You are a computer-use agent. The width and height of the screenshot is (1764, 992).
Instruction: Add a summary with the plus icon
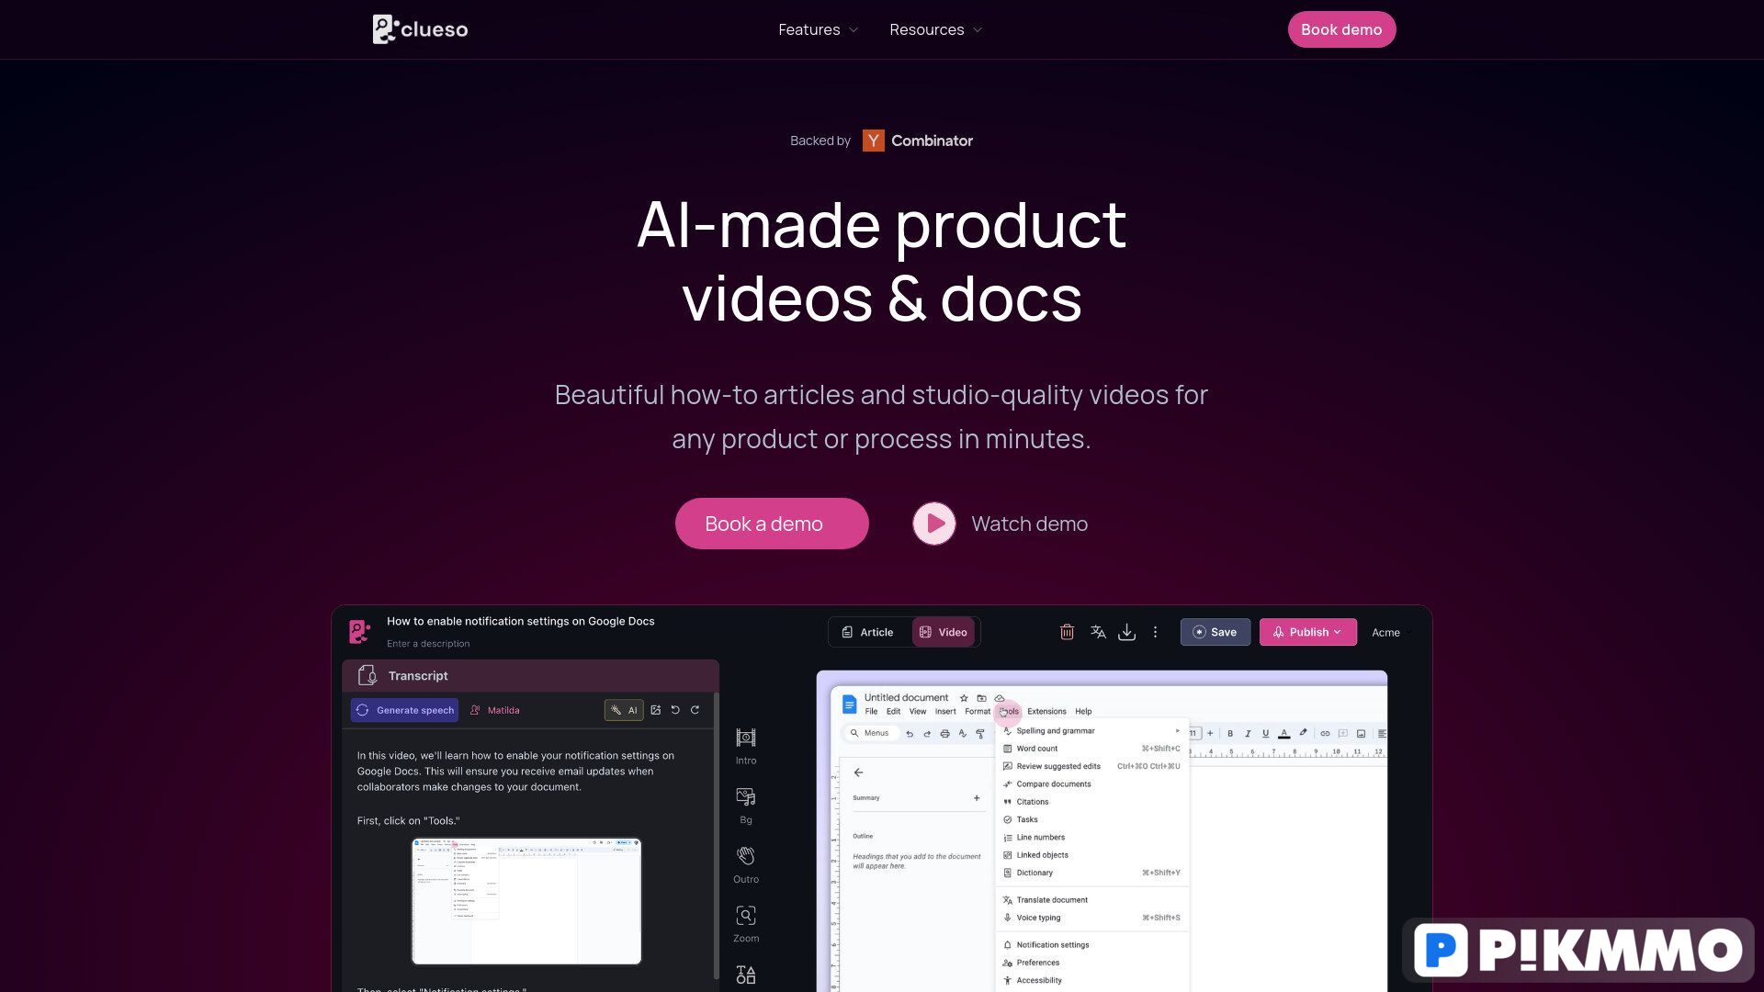pyautogui.click(x=977, y=798)
